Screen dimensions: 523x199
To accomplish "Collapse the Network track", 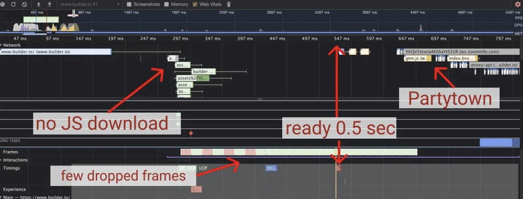I will point(1,45).
